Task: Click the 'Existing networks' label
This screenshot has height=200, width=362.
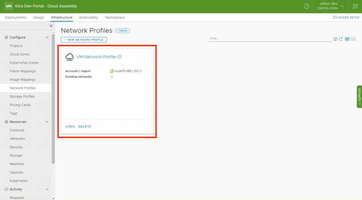Action: (x=79, y=77)
